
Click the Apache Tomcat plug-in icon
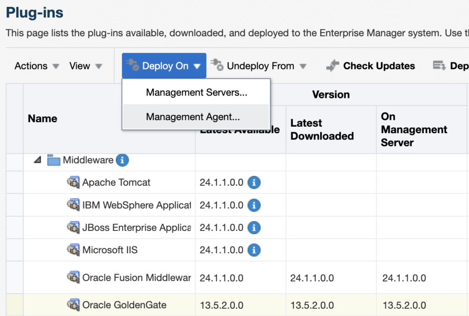pyautogui.click(x=73, y=182)
